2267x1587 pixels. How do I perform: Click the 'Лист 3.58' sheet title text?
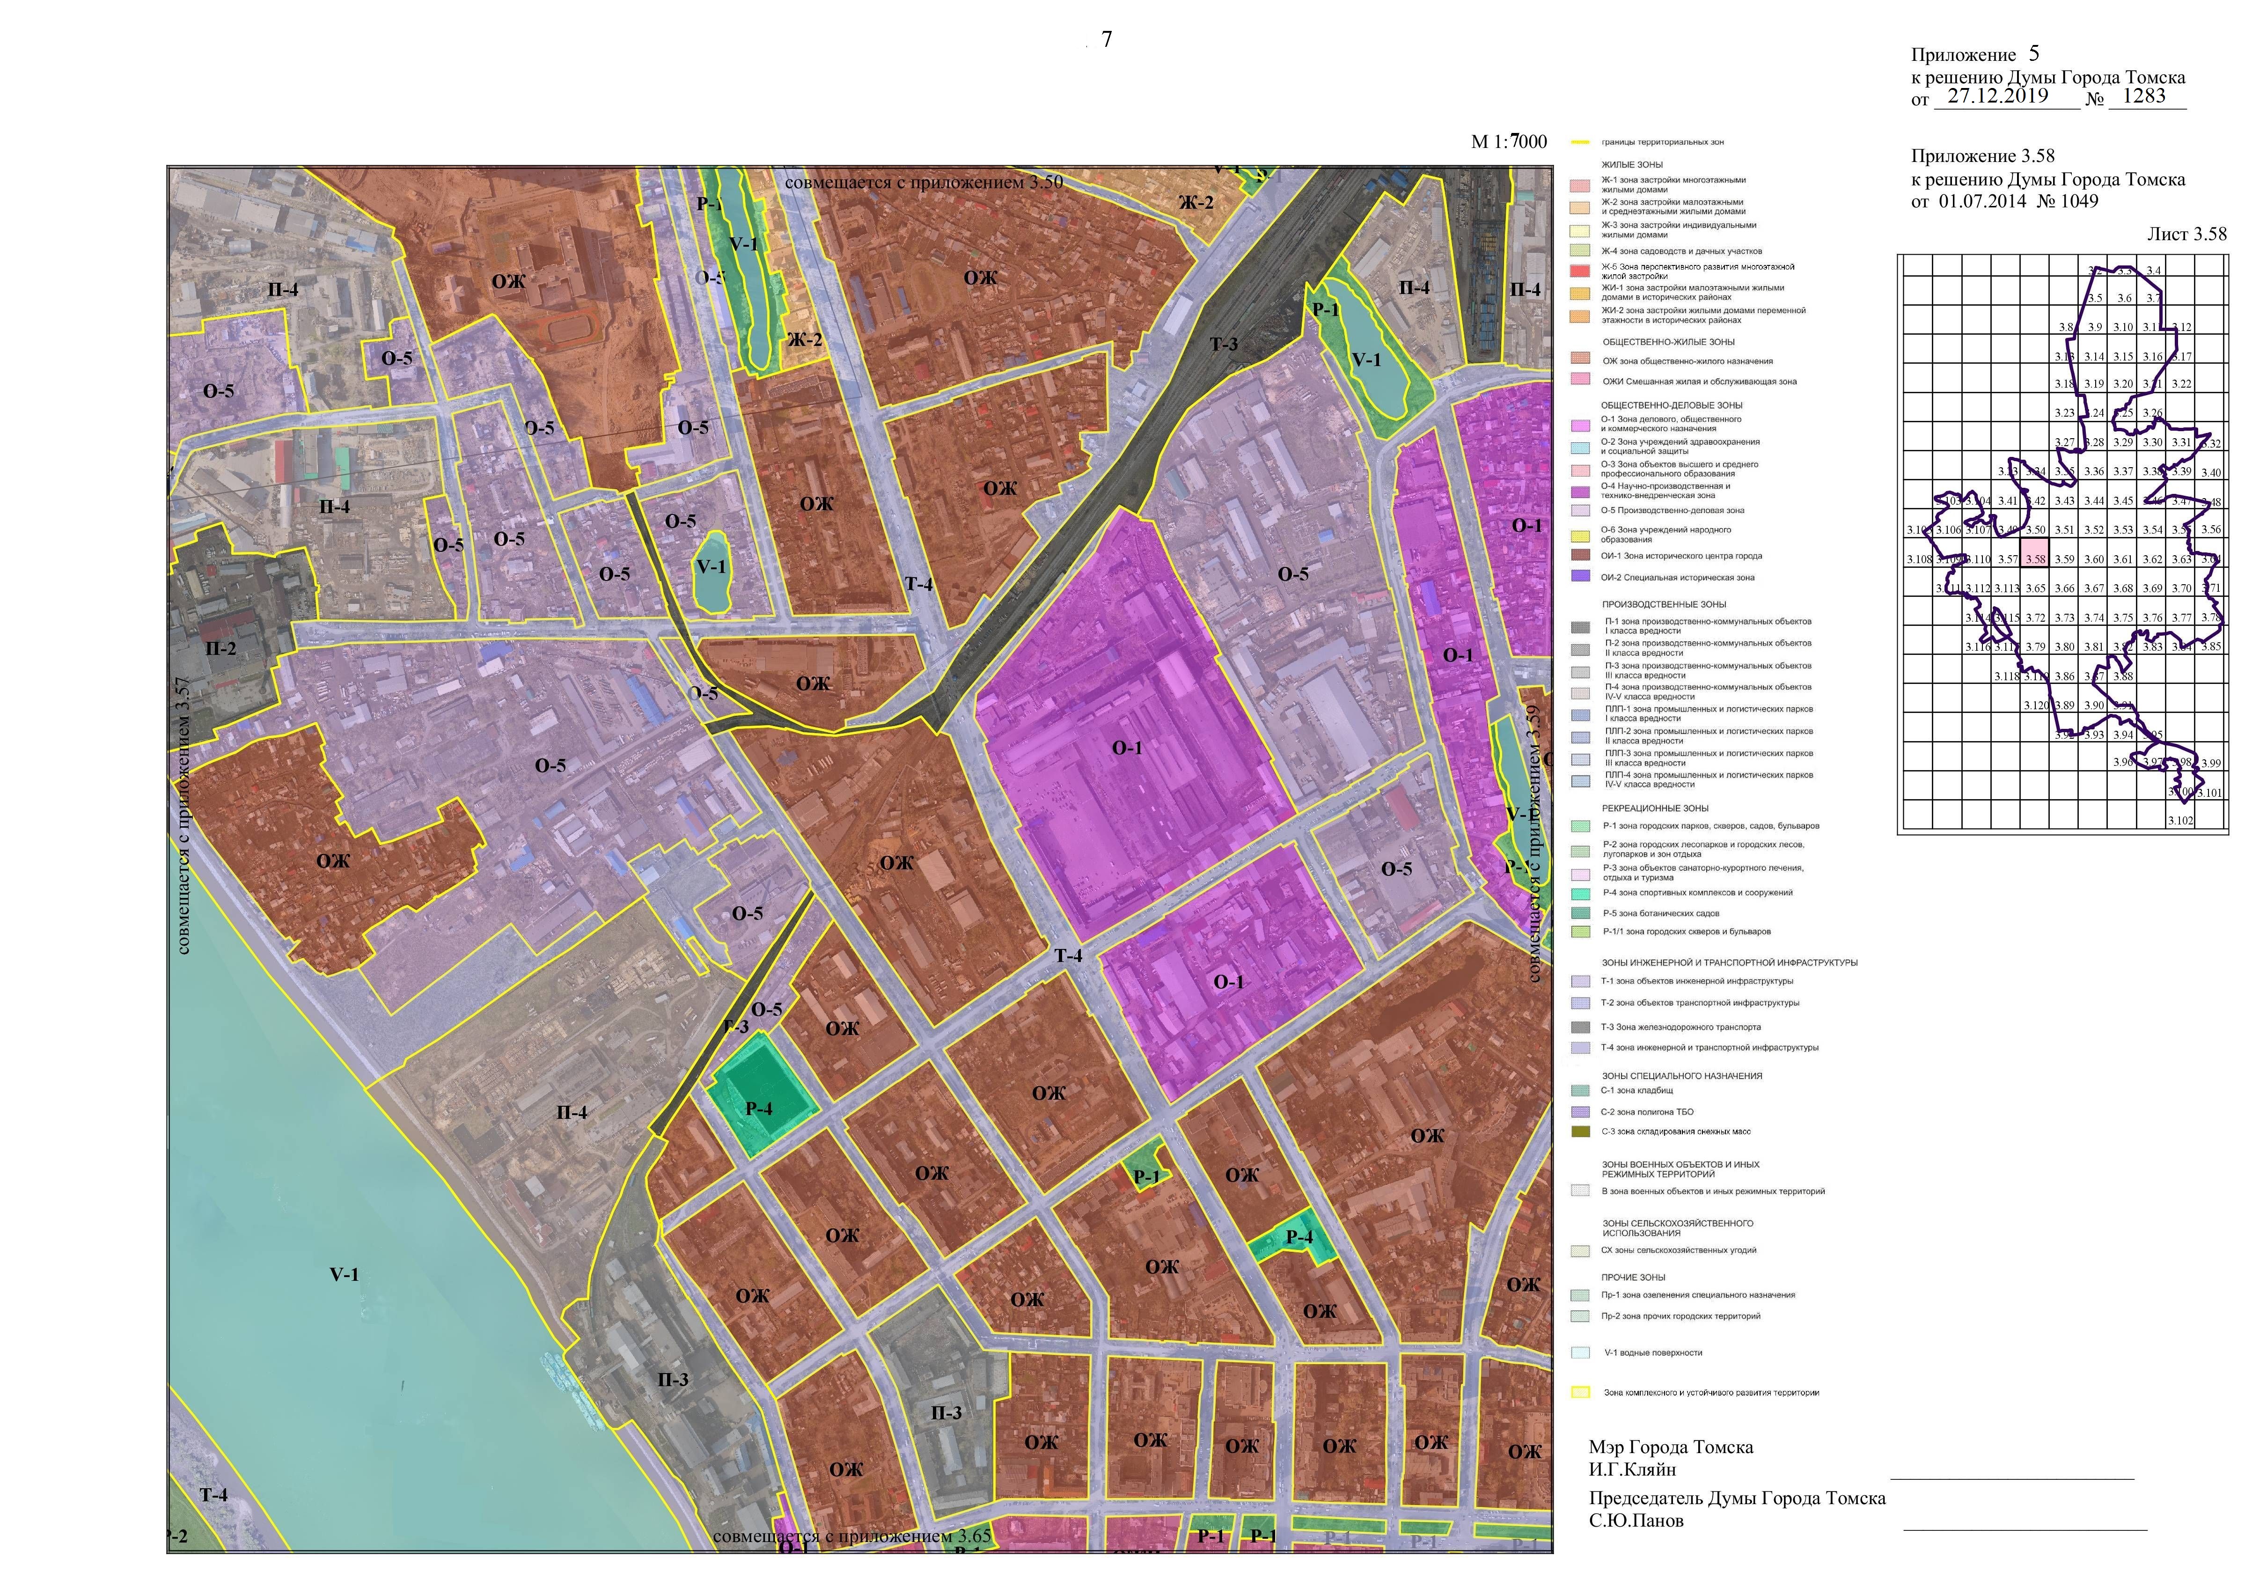click(2186, 234)
